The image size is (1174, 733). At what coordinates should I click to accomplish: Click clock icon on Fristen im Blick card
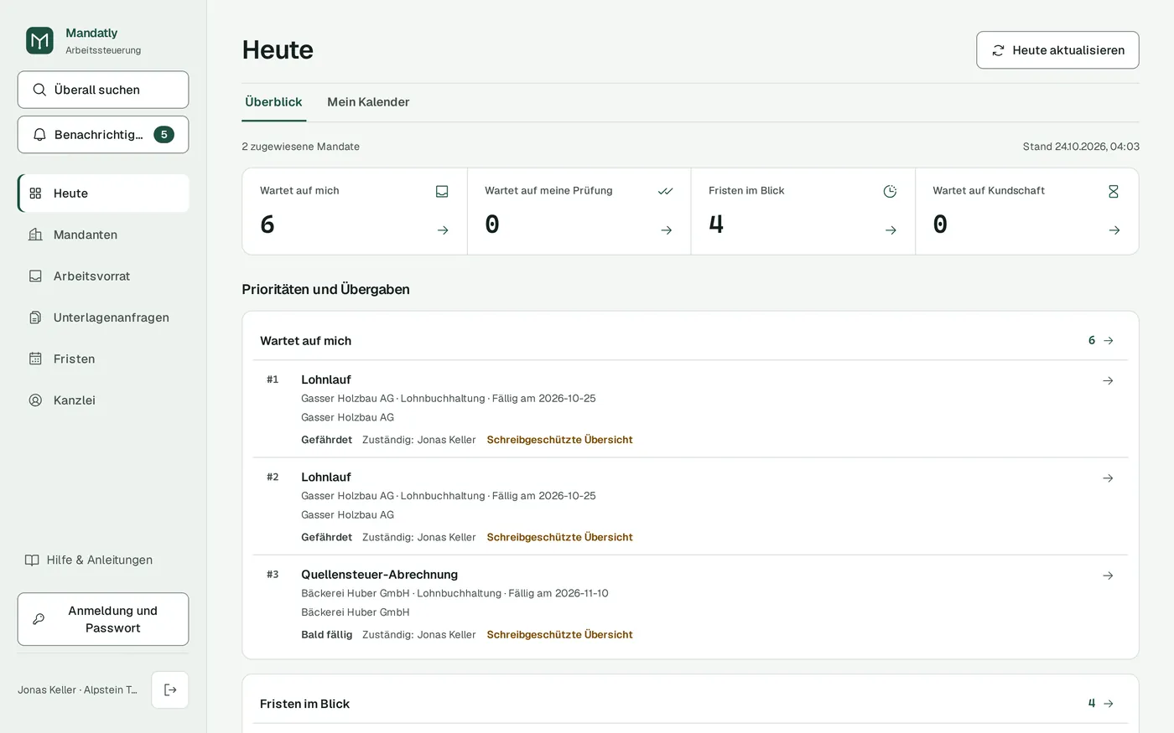click(890, 192)
